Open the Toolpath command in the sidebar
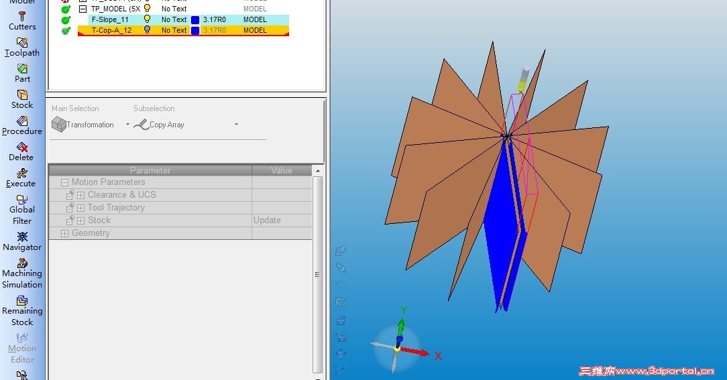Image resolution: width=727 pixels, height=380 pixels. 21,48
